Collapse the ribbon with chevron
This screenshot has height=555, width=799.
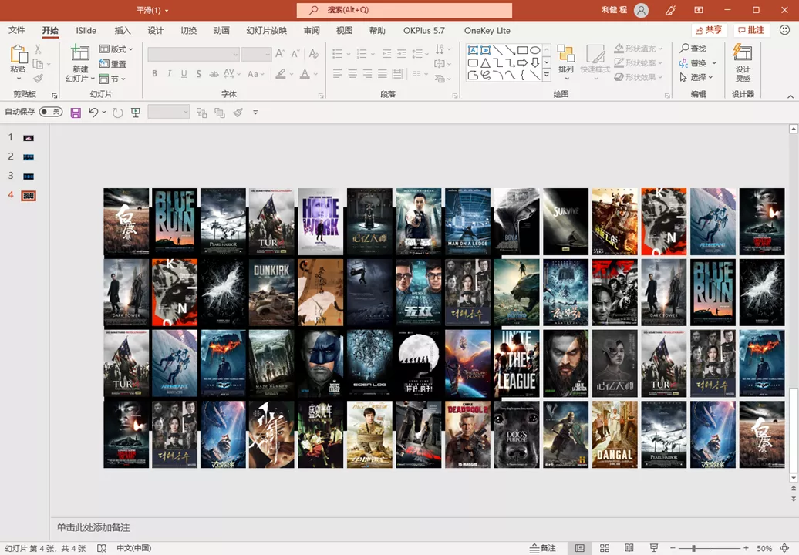[790, 96]
